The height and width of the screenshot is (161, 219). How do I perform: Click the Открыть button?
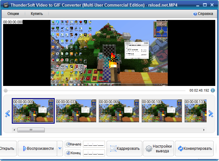coord(8,149)
